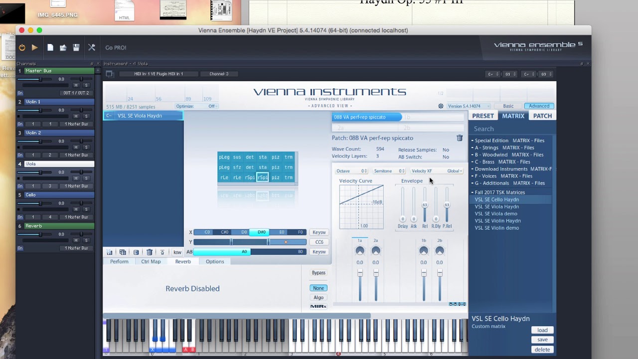Click the trash icon in matrix toolbar
Screen dimensions: 638x359
tap(149, 252)
